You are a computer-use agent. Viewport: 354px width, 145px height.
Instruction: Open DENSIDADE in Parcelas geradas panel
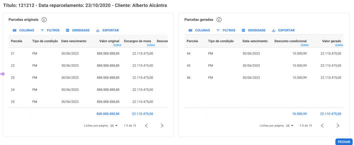pyautogui.click(x=253, y=30)
